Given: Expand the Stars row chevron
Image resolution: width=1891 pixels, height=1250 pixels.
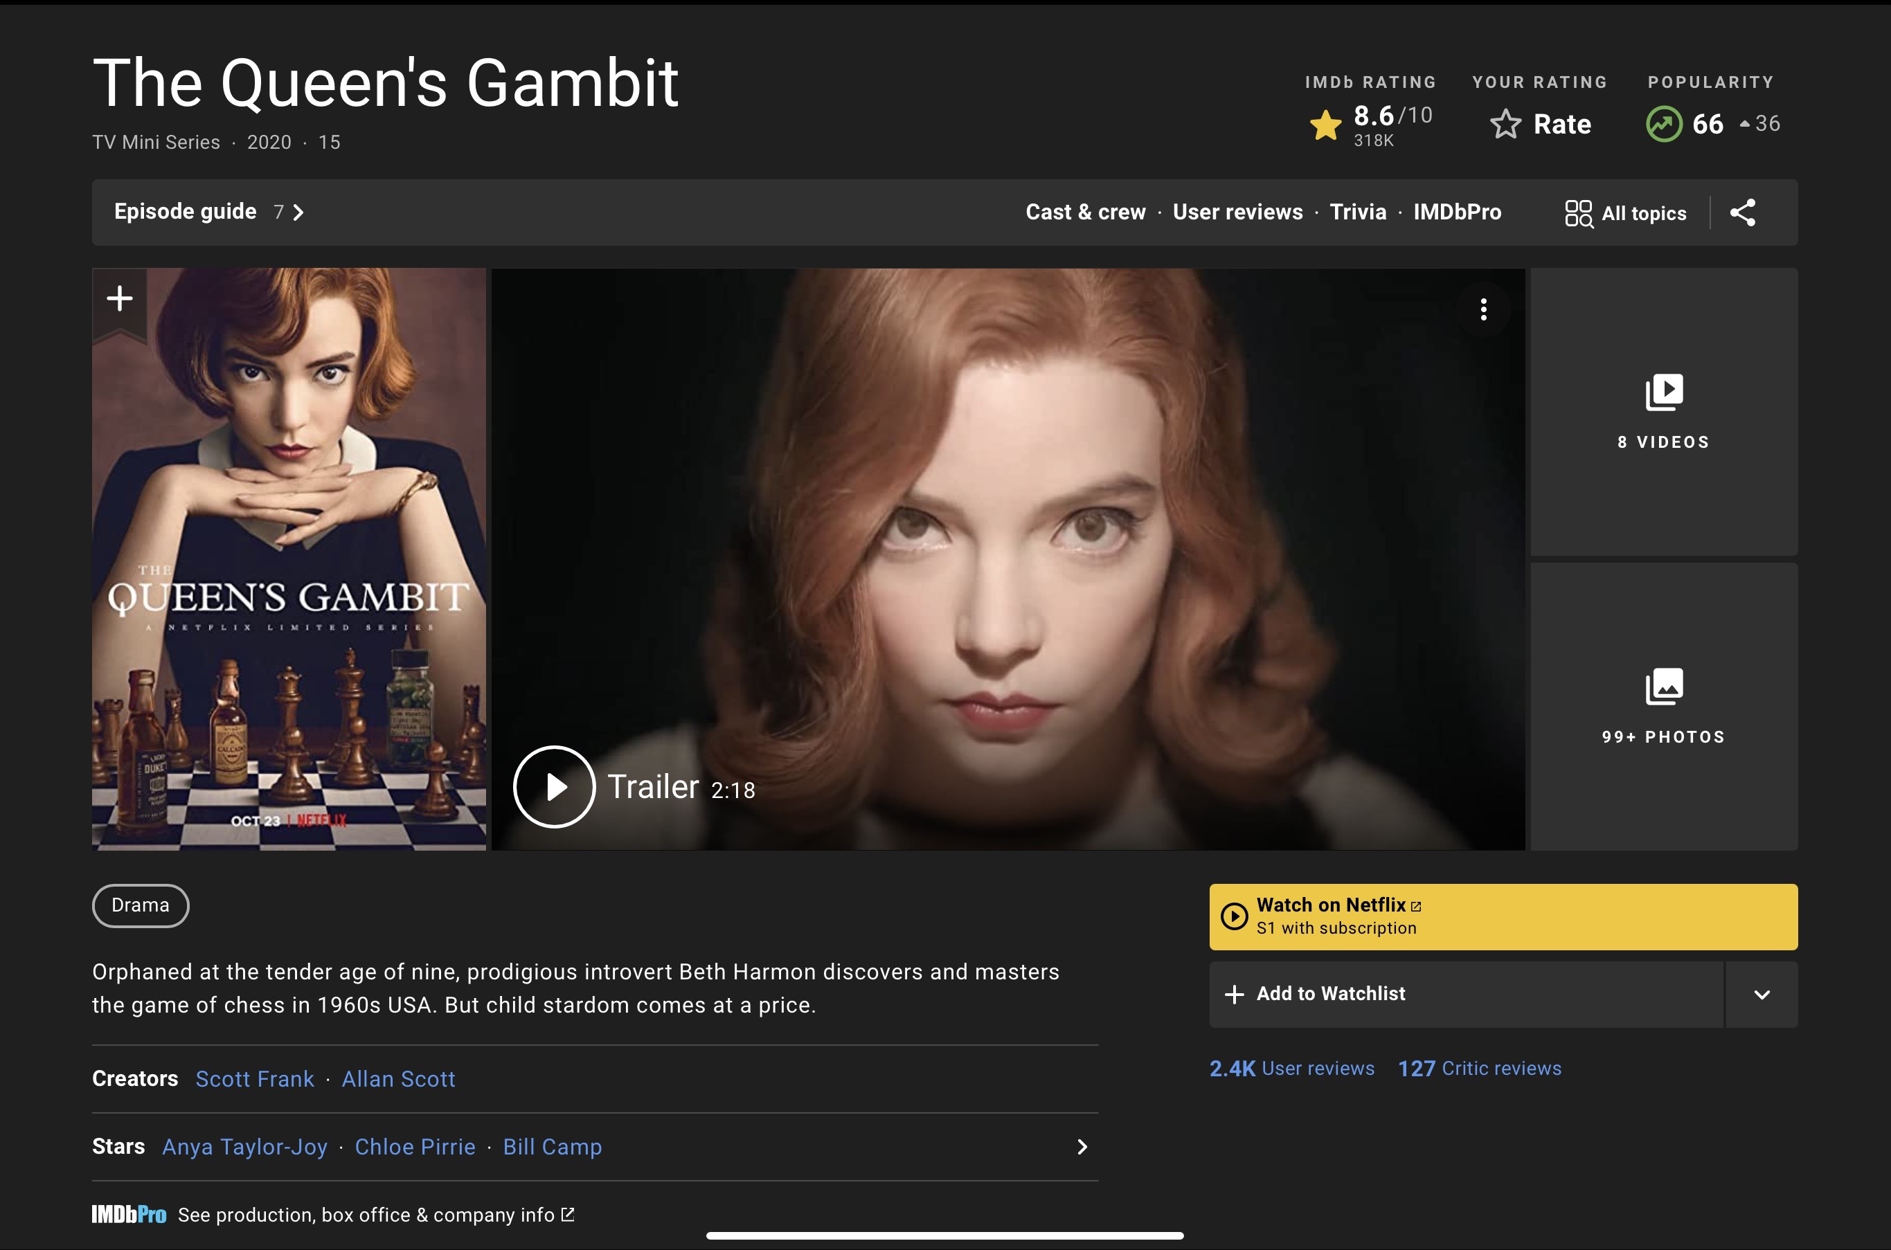Looking at the screenshot, I should point(1082,1146).
